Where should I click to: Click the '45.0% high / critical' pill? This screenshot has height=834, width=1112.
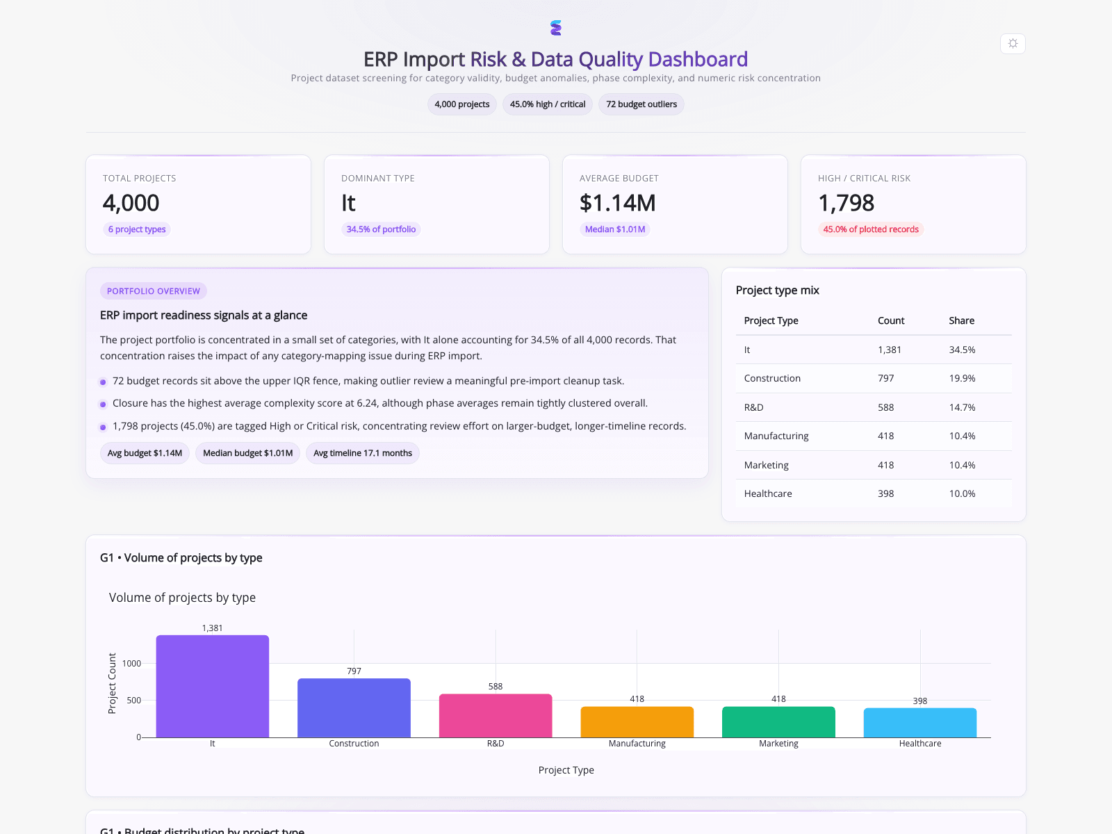click(x=548, y=104)
